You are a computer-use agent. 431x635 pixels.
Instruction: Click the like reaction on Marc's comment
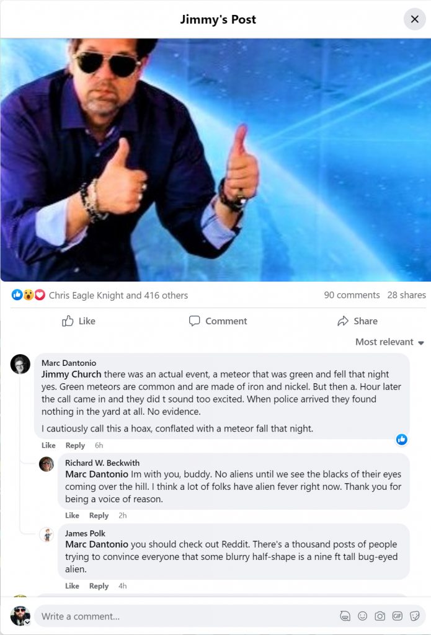tap(402, 439)
